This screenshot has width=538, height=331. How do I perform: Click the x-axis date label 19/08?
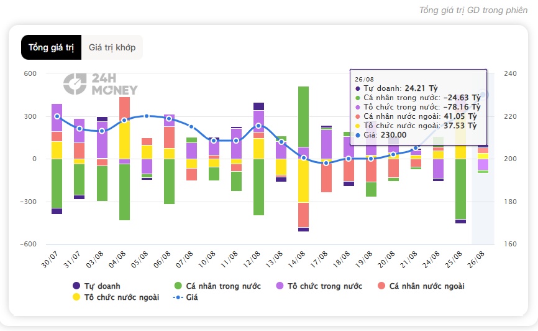363,259
